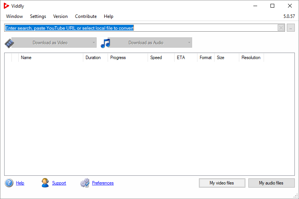Clear the search field with the X button
Screen dimensions: 299x199
tap(281, 28)
